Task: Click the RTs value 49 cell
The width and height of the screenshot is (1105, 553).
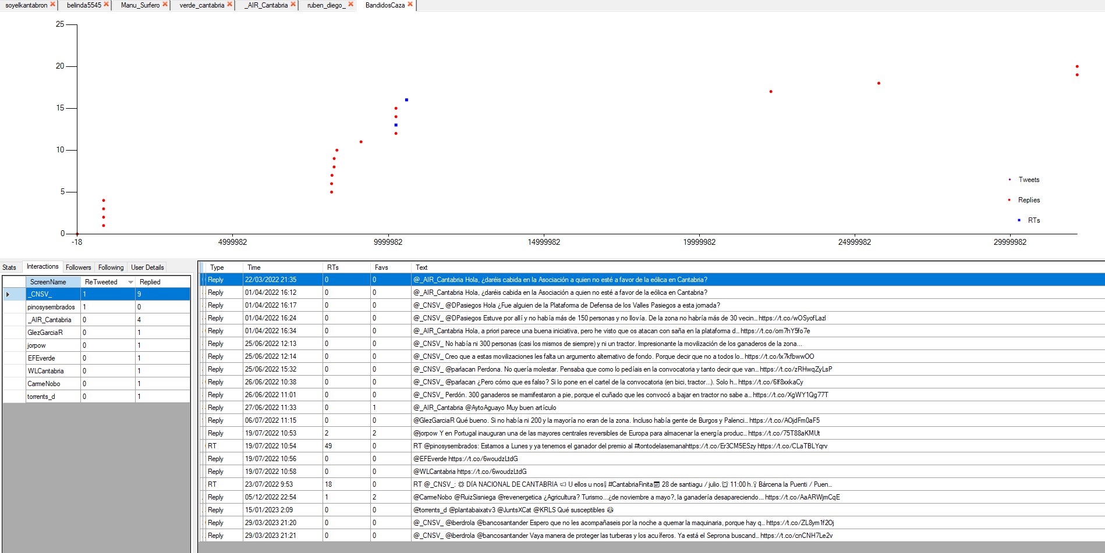Action: click(346, 446)
